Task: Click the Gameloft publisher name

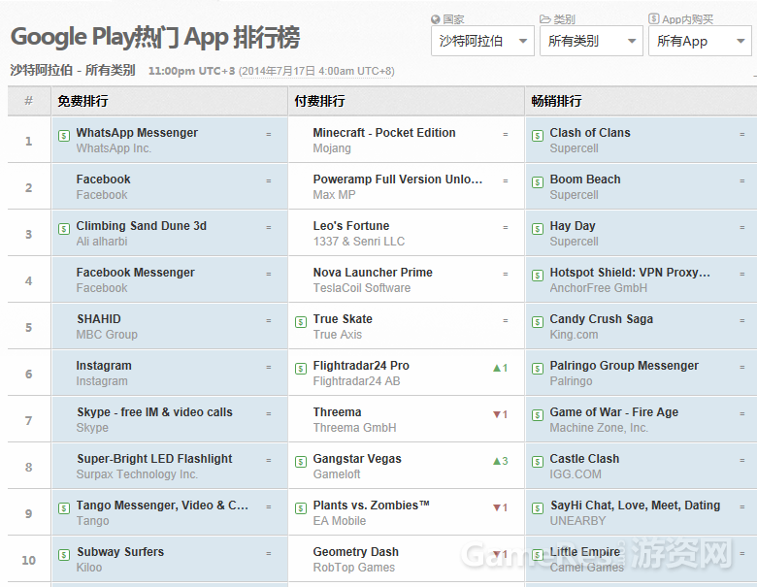Action: (x=337, y=474)
